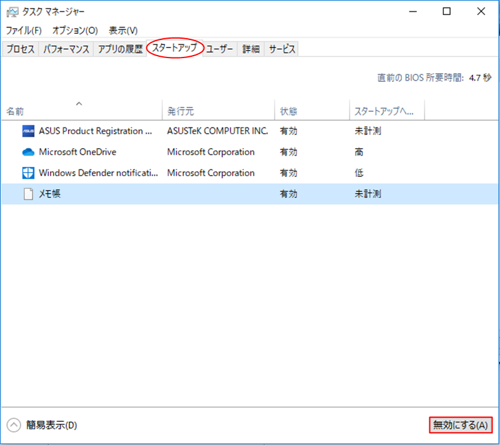Click the ASUS Product Registration icon
This screenshot has width=500, height=445.
click(28, 131)
